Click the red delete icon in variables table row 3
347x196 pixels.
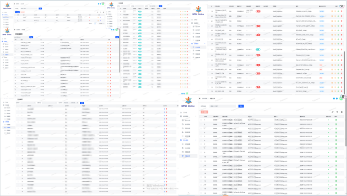pyautogui.click(x=110, y=48)
